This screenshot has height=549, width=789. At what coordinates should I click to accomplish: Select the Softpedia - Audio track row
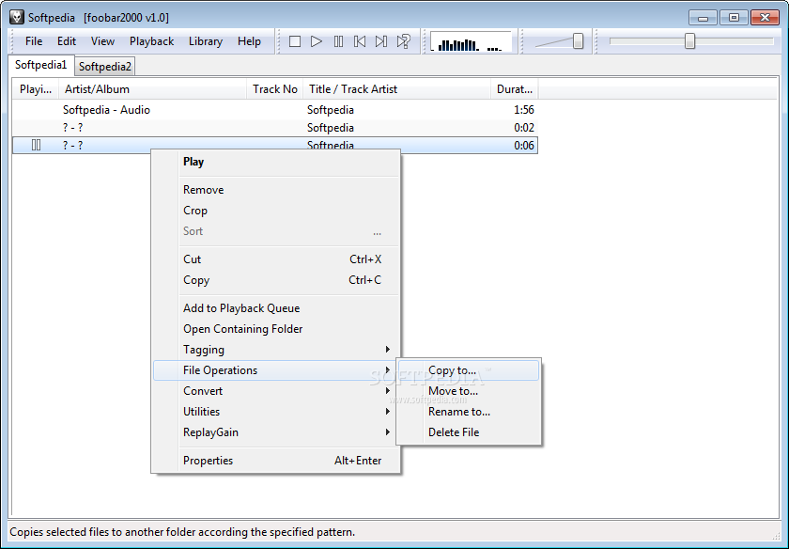click(274, 110)
